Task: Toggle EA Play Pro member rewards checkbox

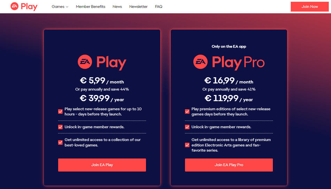Action: coord(187,127)
